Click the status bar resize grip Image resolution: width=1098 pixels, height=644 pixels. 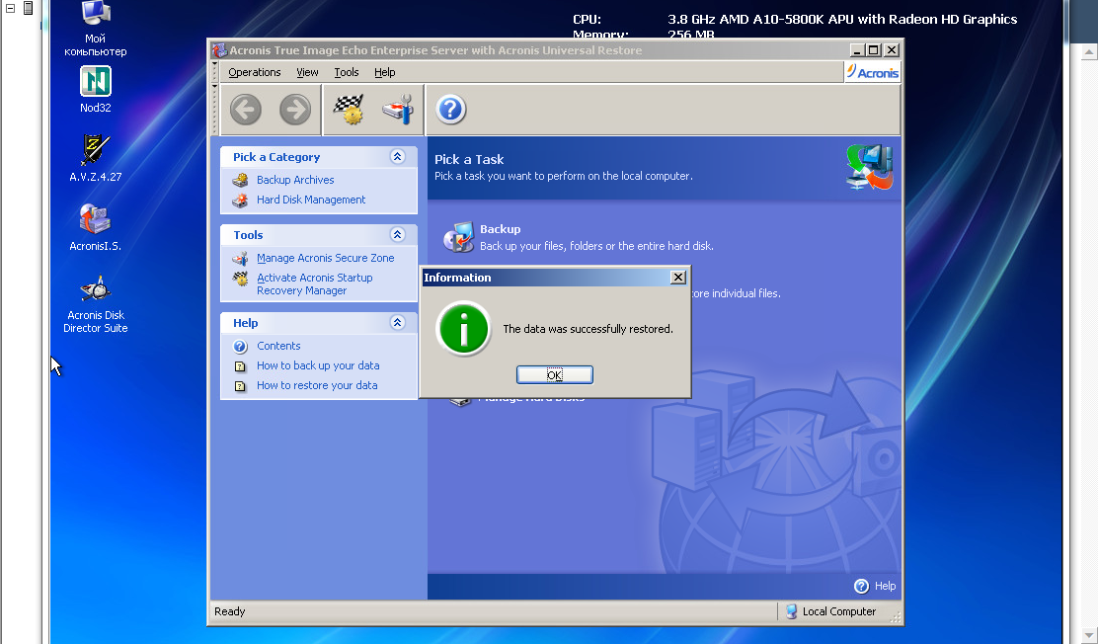(896, 616)
